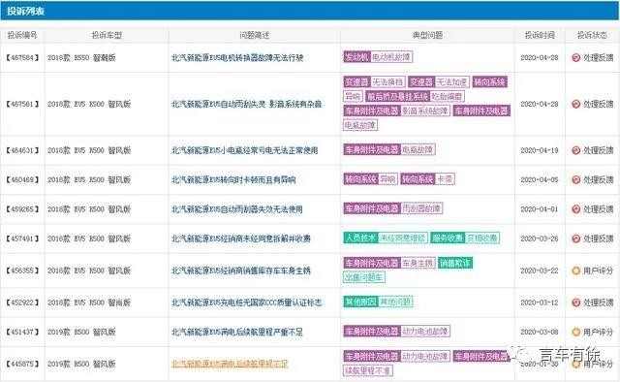The image size is (620, 382).
Task: Select complaint number 【456355】
Action: [x=22, y=271]
